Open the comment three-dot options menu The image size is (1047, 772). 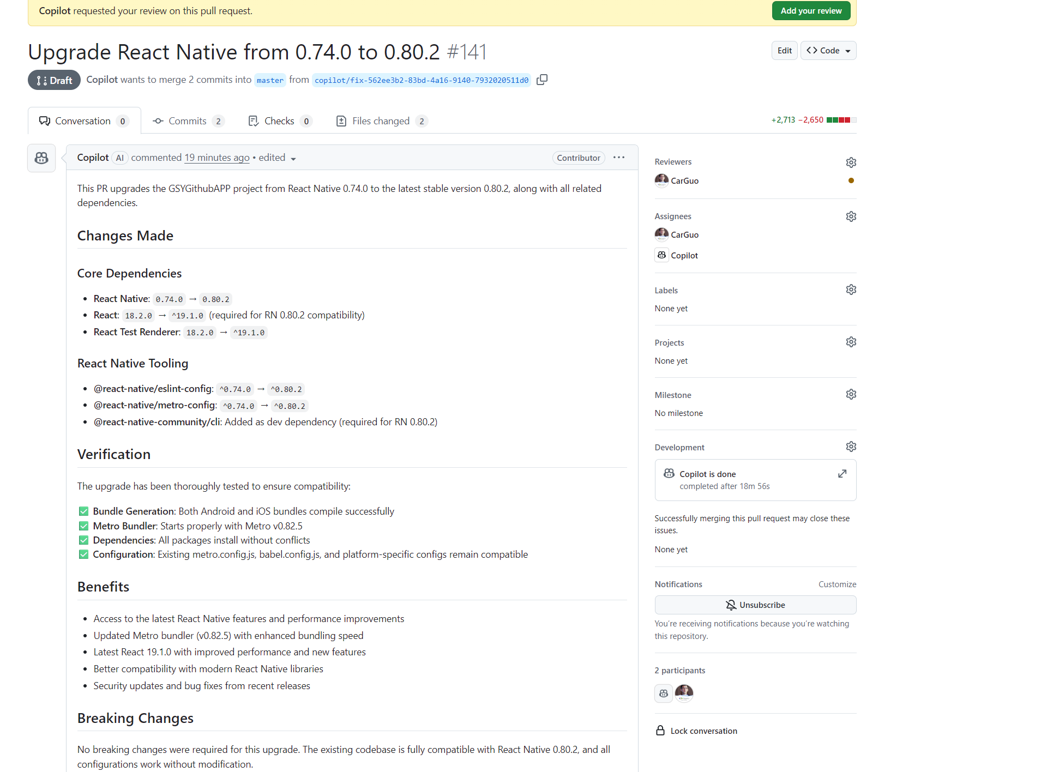click(618, 158)
